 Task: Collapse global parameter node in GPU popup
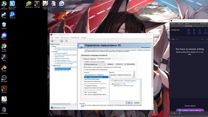111,81
